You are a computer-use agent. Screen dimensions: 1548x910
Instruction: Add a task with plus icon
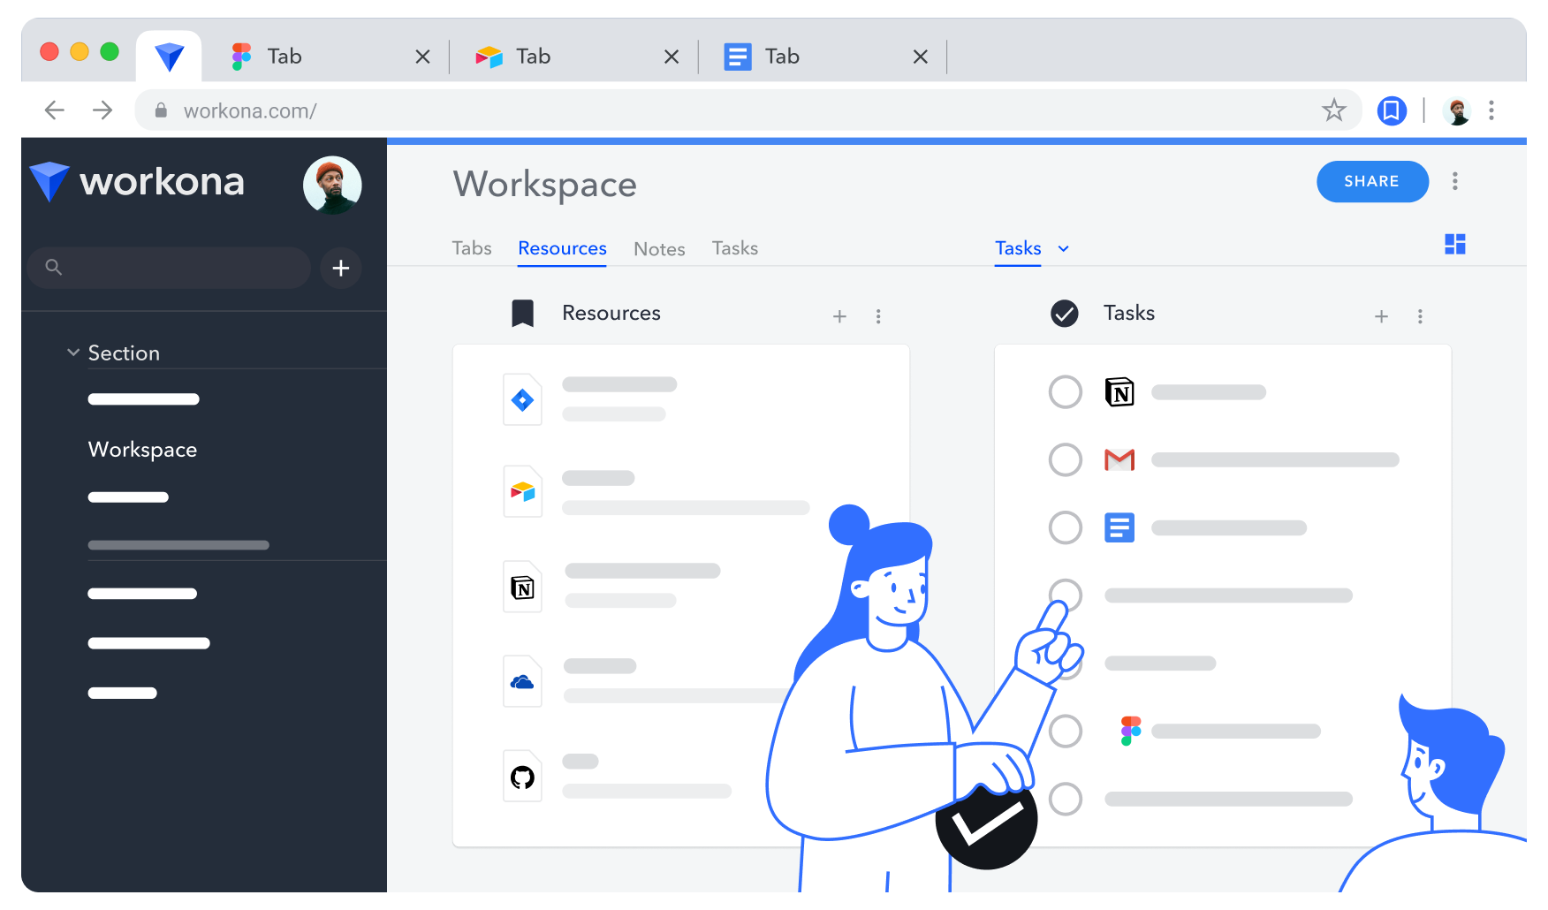[1382, 316]
